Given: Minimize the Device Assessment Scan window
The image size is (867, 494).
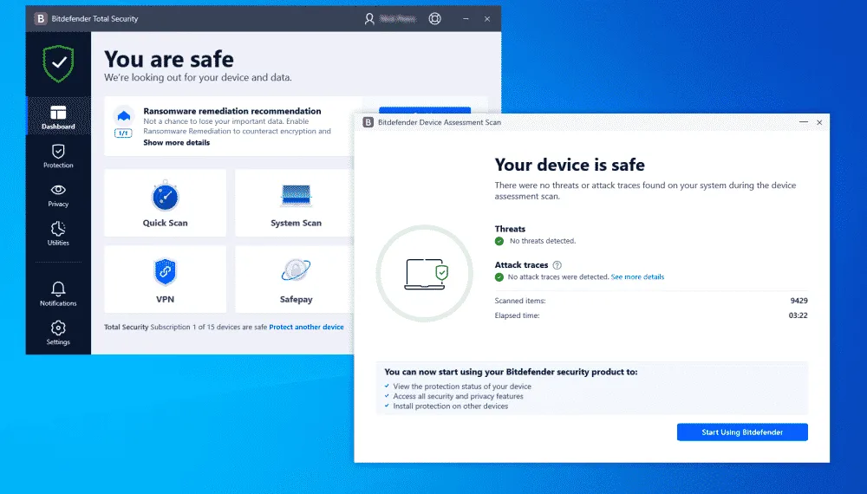Looking at the screenshot, I should 804,122.
